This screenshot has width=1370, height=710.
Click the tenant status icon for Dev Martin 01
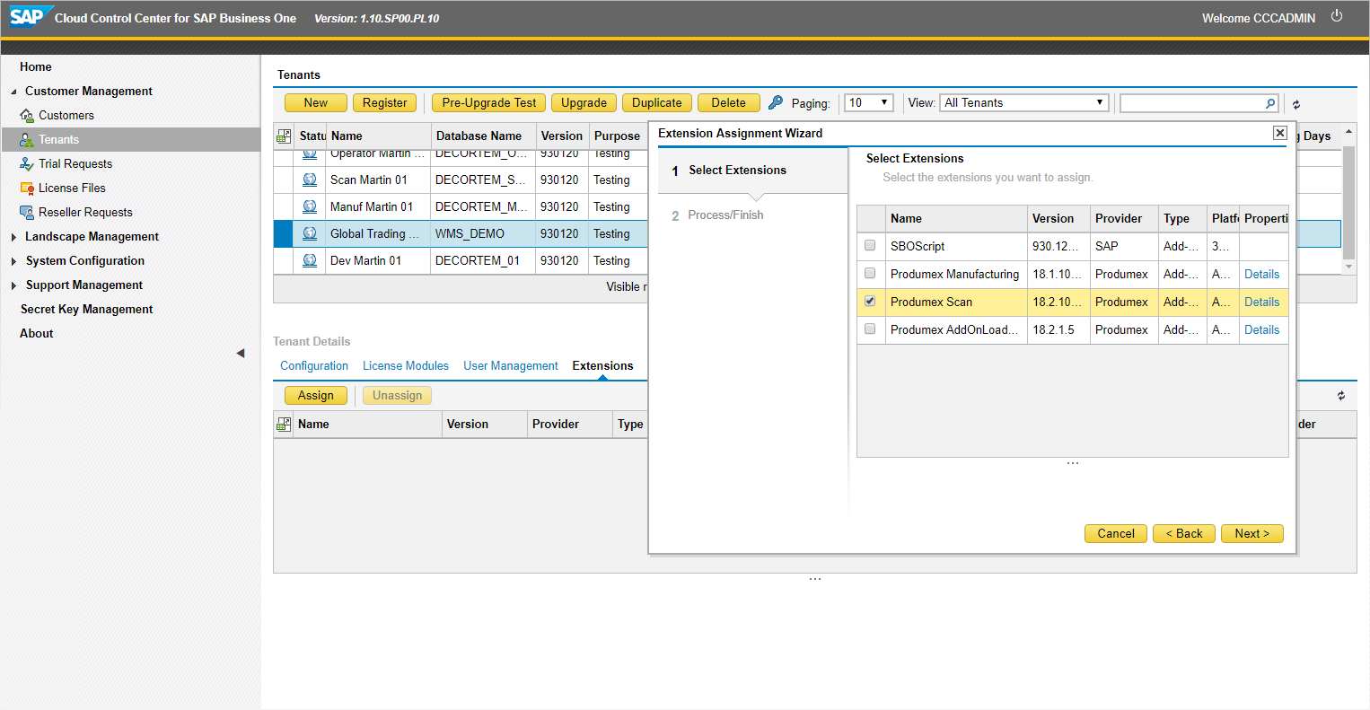pyautogui.click(x=310, y=260)
